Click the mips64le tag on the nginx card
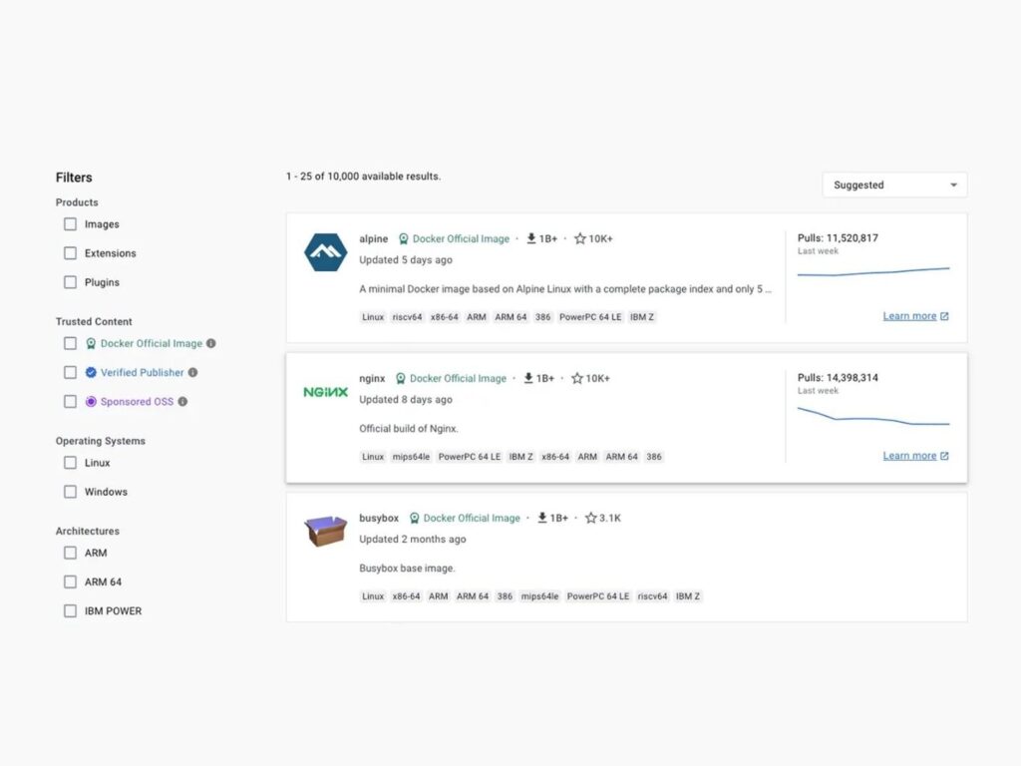Screen dimensions: 1021x766 (411, 457)
